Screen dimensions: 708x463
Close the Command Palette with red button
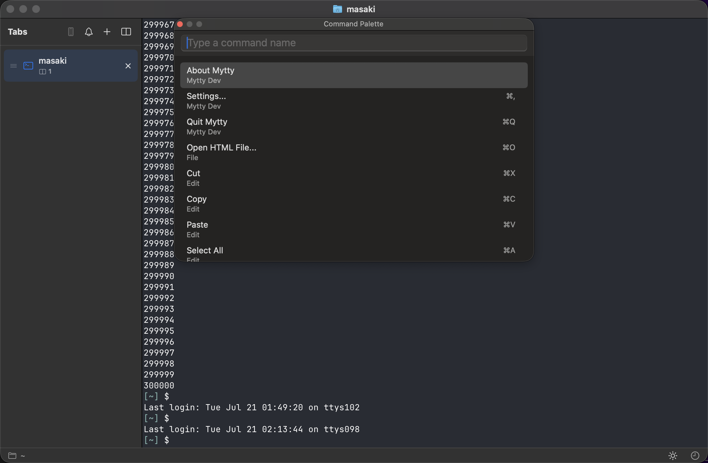(180, 24)
